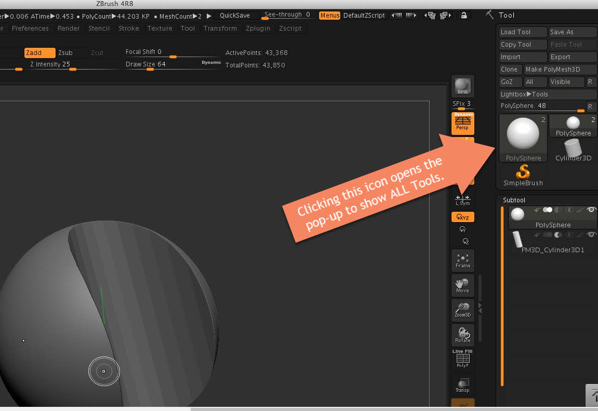
Task: Enable Zadd mode
Action: pyautogui.click(x=39, y=52)
